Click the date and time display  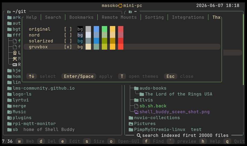[218, 5]
